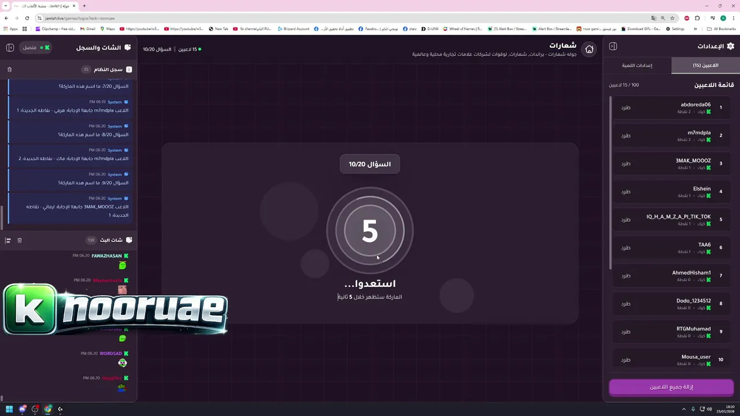740x416 pixels.
Task: Click player name m7mdpla in list
Action: click(x=699, y=132)
